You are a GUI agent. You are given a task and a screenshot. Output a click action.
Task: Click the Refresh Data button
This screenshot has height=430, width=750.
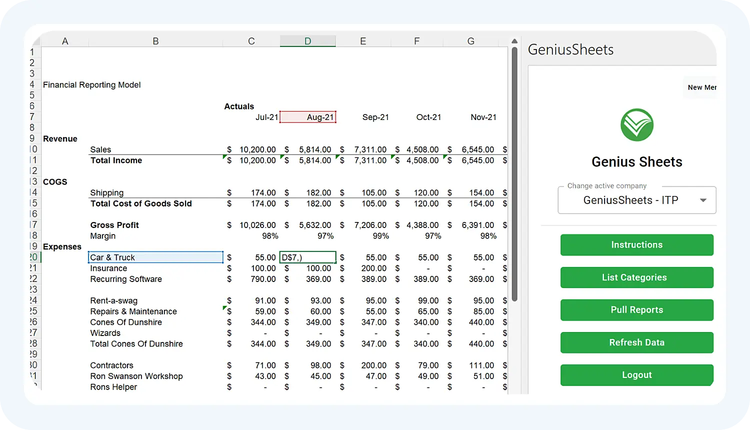click(637, 342)
